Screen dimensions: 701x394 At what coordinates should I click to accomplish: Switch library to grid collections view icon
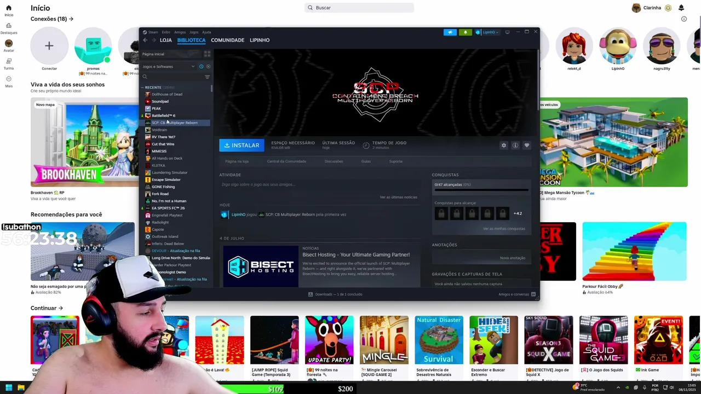coord(207,54)
